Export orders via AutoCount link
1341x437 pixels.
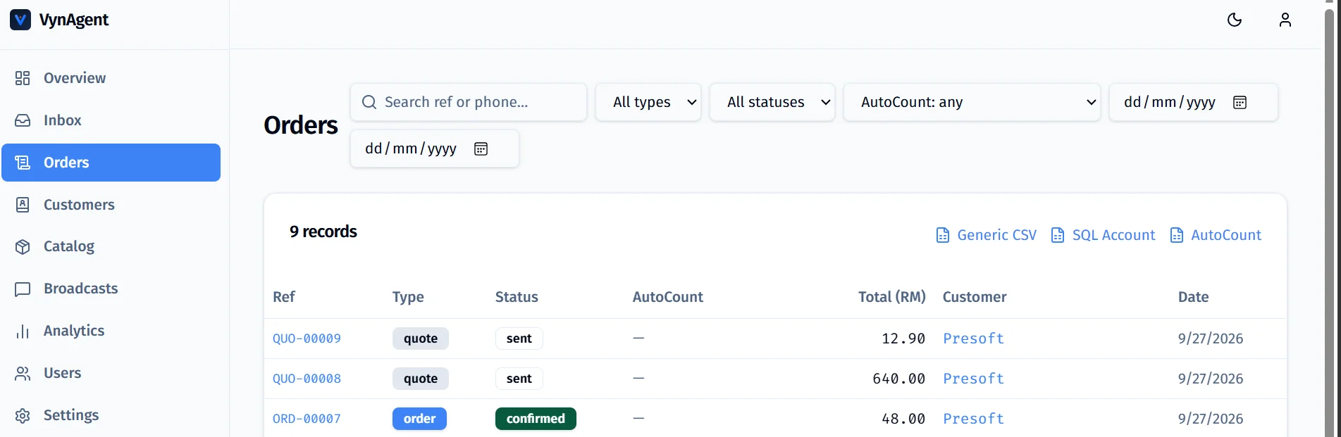(1216, 235)
